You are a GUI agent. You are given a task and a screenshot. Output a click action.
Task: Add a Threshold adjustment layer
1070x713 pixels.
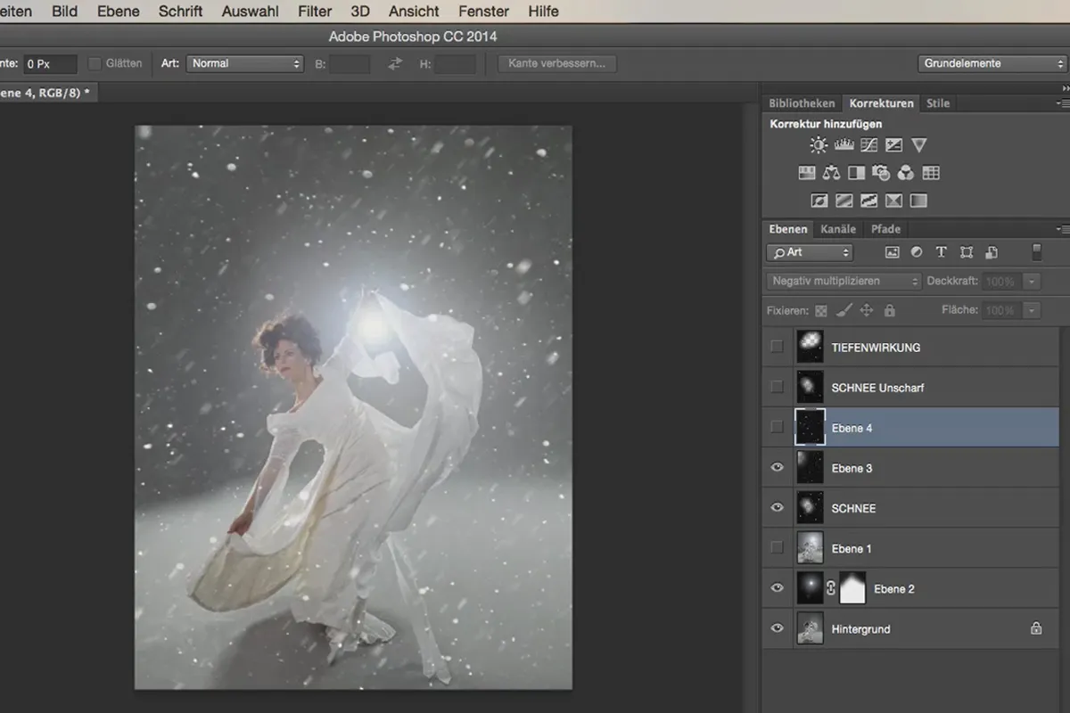(868, 201)
